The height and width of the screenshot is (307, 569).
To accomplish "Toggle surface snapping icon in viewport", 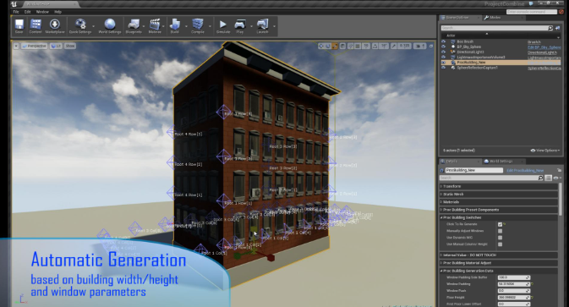I will tap(351, 46).
